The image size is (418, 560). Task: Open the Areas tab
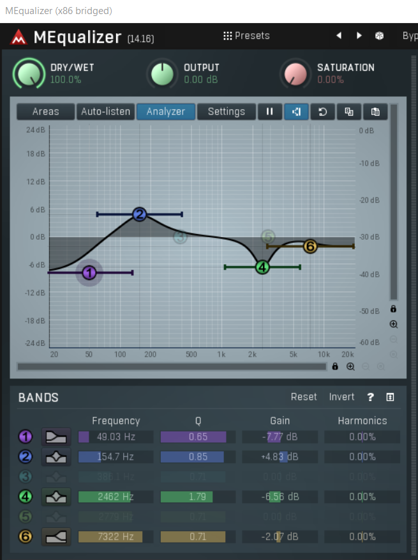pyautogui.click(x=46, y=111)
